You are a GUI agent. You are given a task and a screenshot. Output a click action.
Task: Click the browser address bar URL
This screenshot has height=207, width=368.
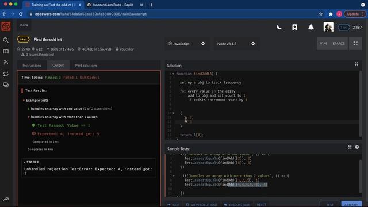[x=91, y=14]
